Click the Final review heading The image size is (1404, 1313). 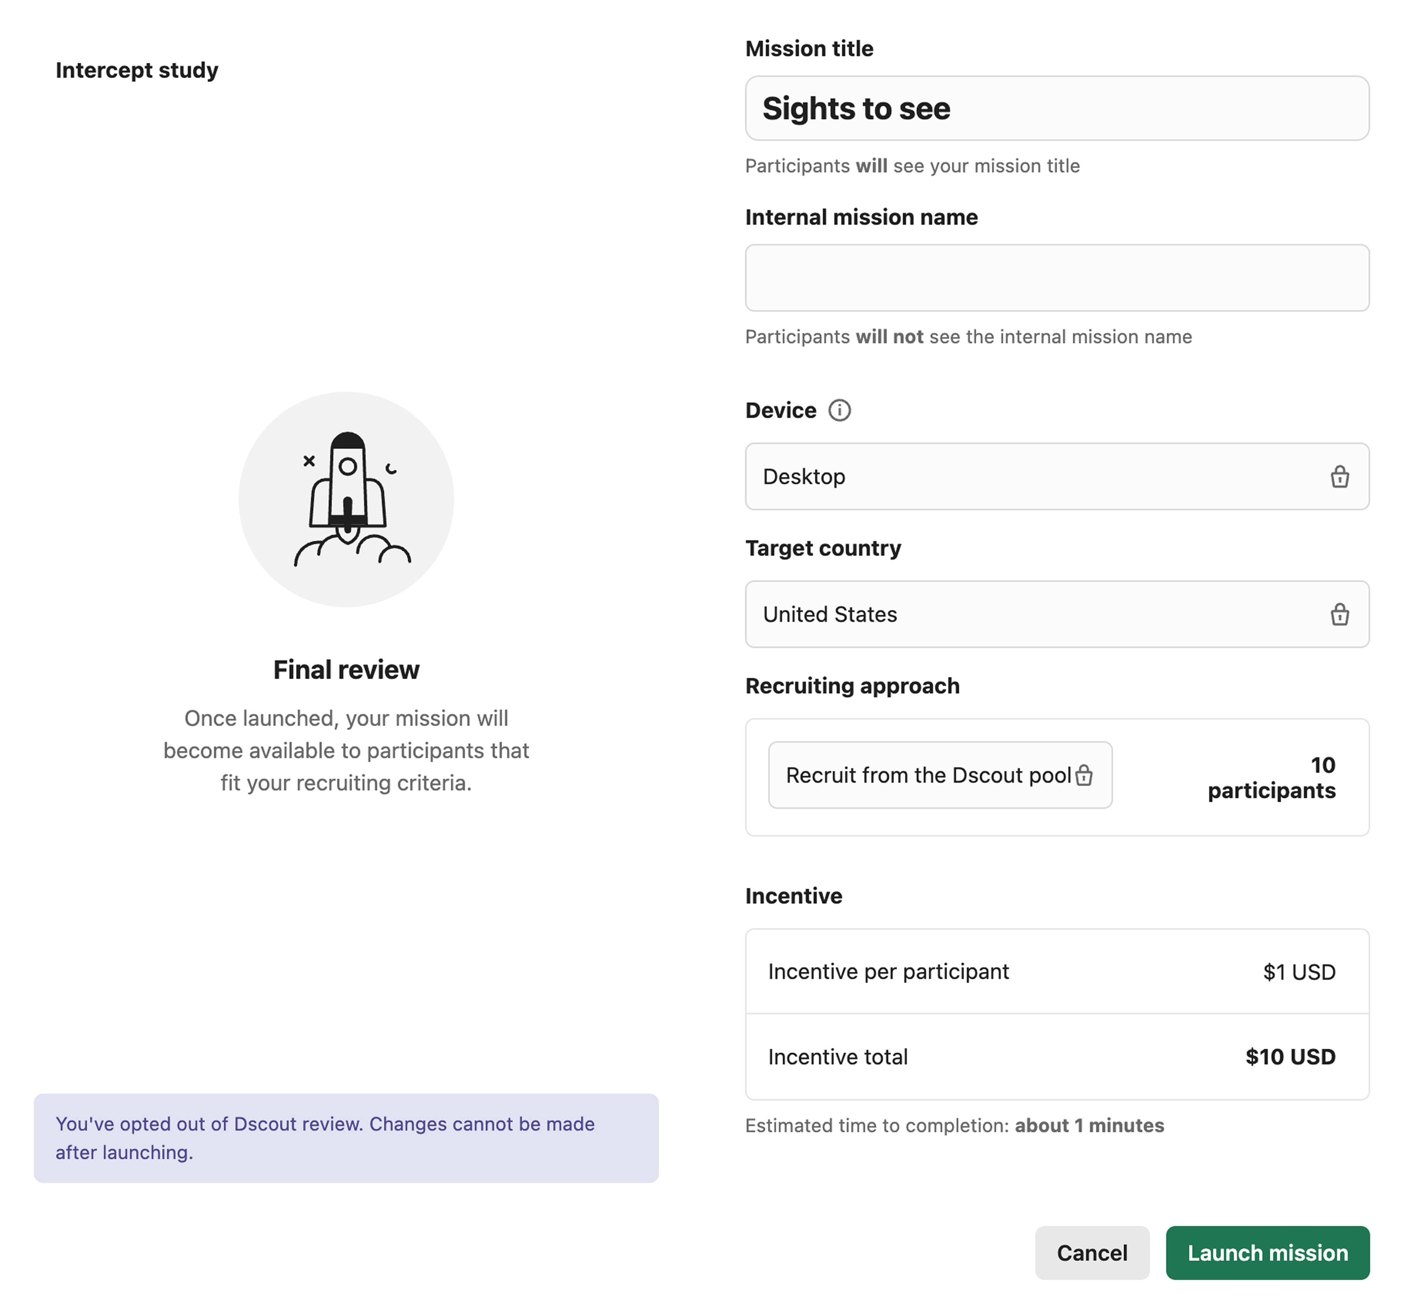pyautogui.click(x=346, y=670)
